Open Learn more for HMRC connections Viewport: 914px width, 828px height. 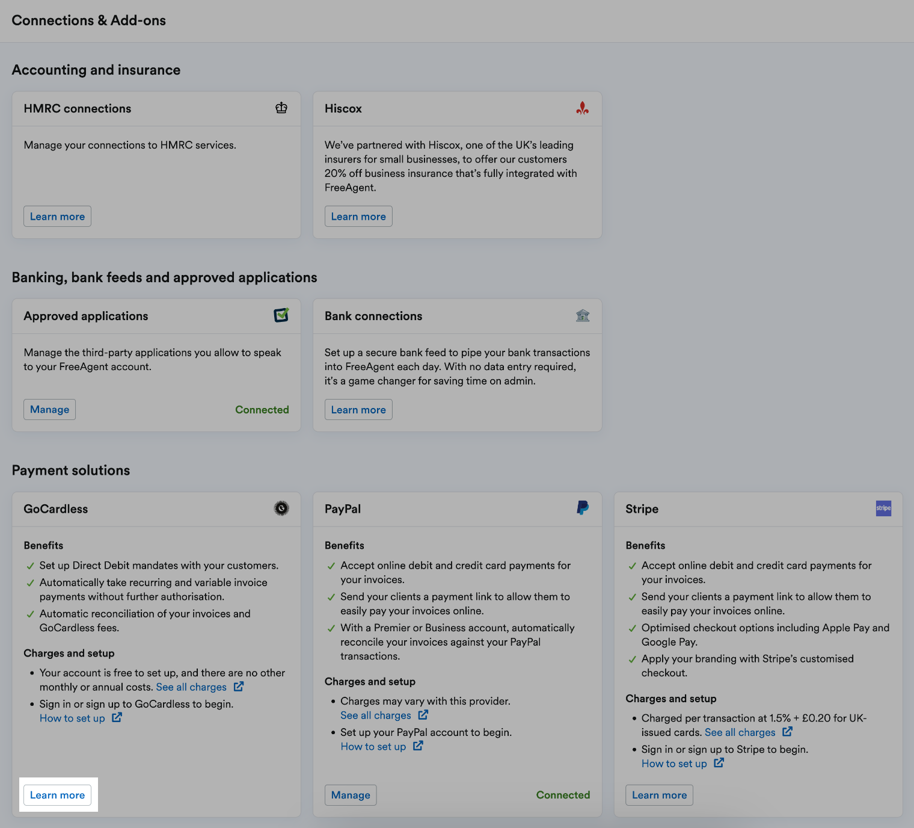57,216
